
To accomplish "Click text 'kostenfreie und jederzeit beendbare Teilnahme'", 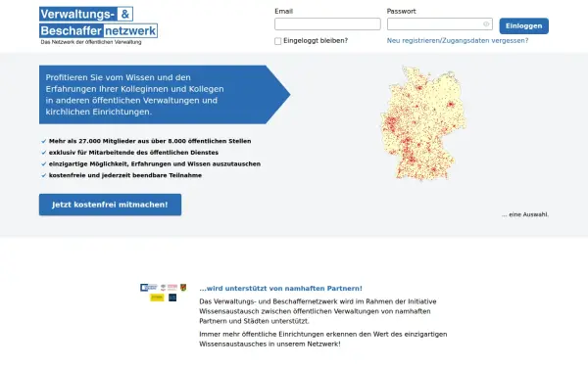I will [x=125, y=175].
